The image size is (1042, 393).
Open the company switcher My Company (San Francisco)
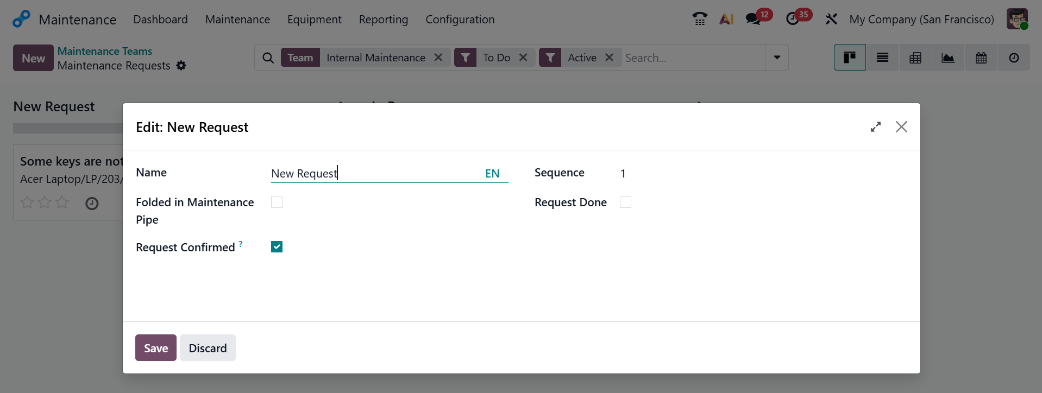coord(921,20)
